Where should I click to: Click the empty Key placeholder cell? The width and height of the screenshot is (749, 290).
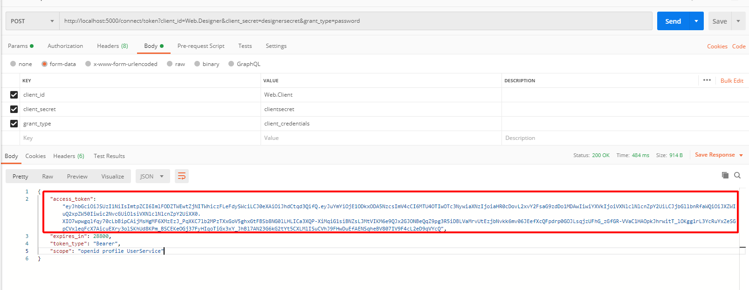point(140,138)
